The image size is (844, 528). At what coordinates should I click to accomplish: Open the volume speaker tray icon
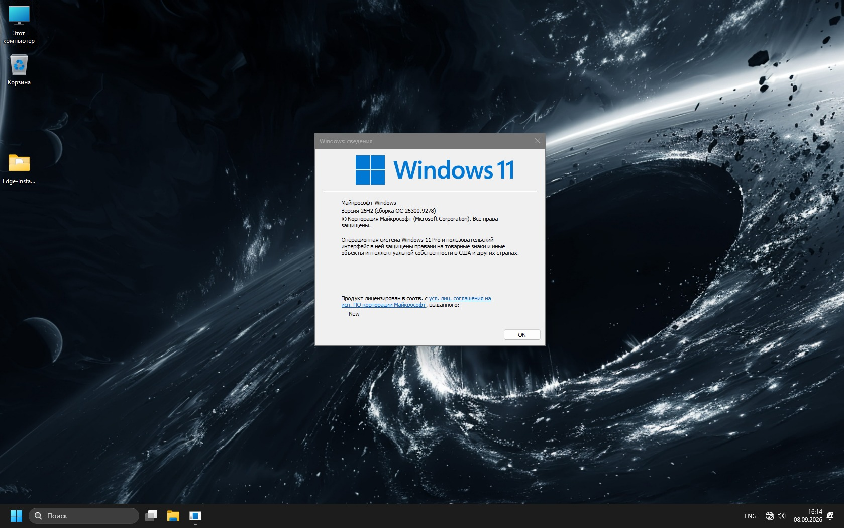(781, 516)
